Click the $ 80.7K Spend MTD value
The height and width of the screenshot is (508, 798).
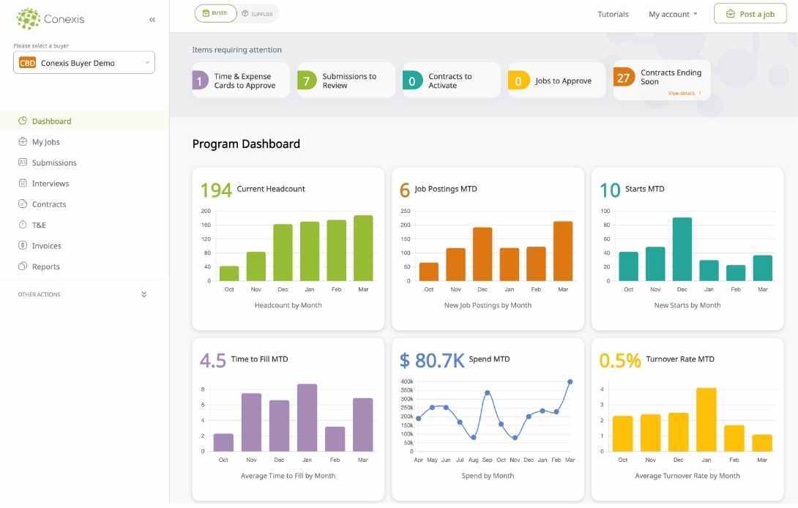coord(432,361)
